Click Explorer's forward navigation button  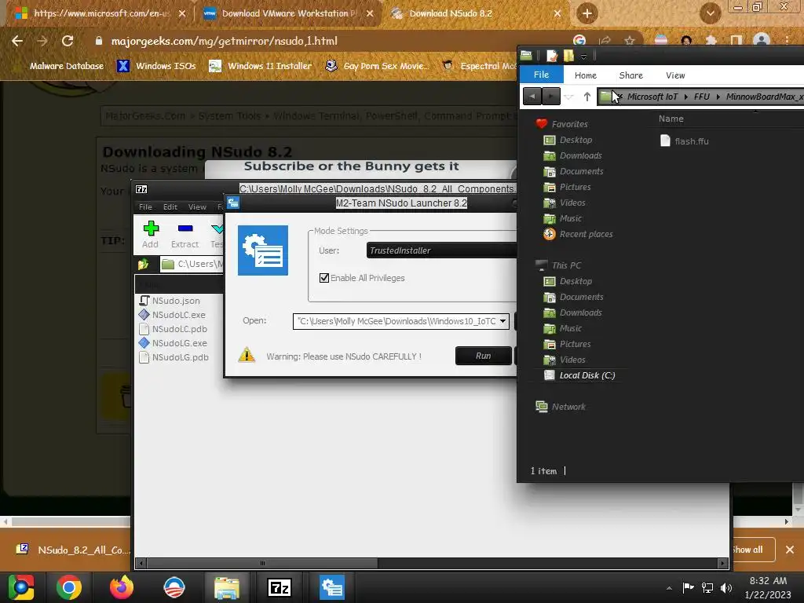pyautogui.click(x=551, y=97)
